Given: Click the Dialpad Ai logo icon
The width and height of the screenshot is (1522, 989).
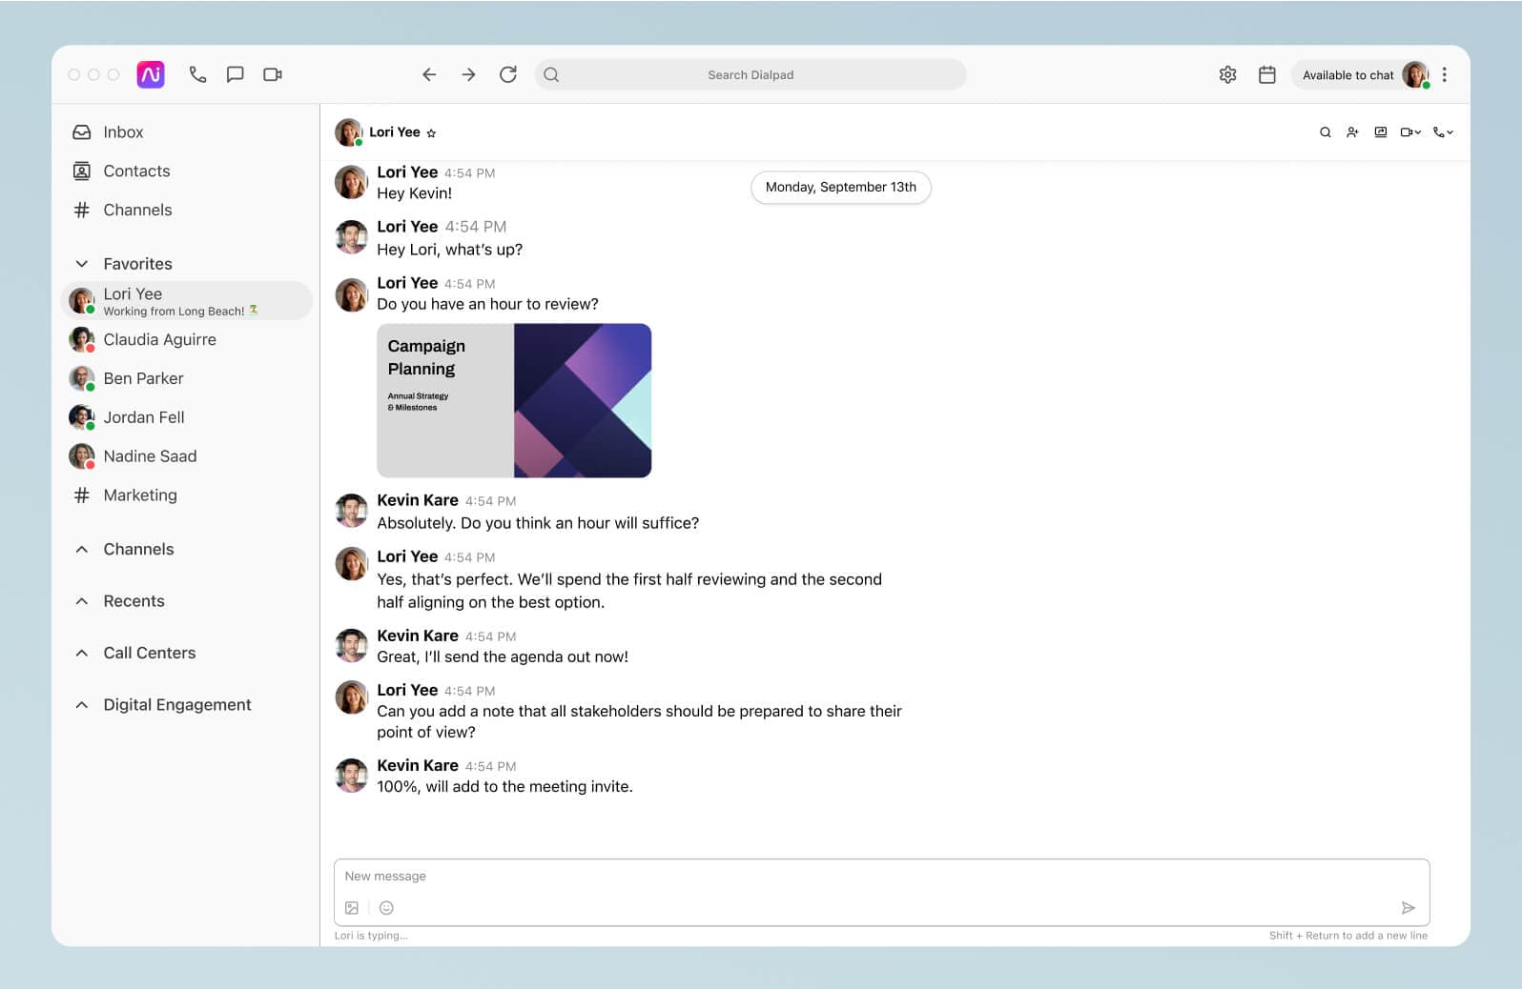Looking at the screenshot, I should [151, 74].
